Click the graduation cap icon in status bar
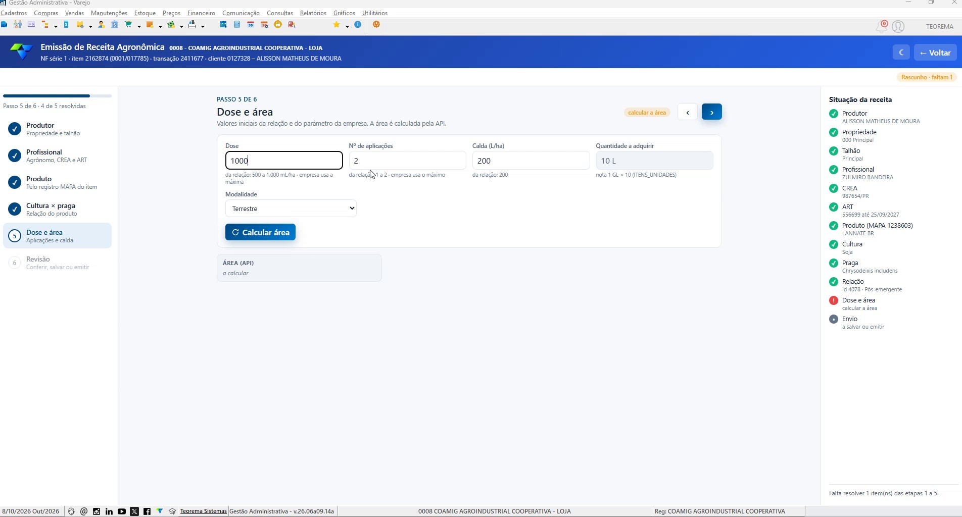 pos(172,511)
